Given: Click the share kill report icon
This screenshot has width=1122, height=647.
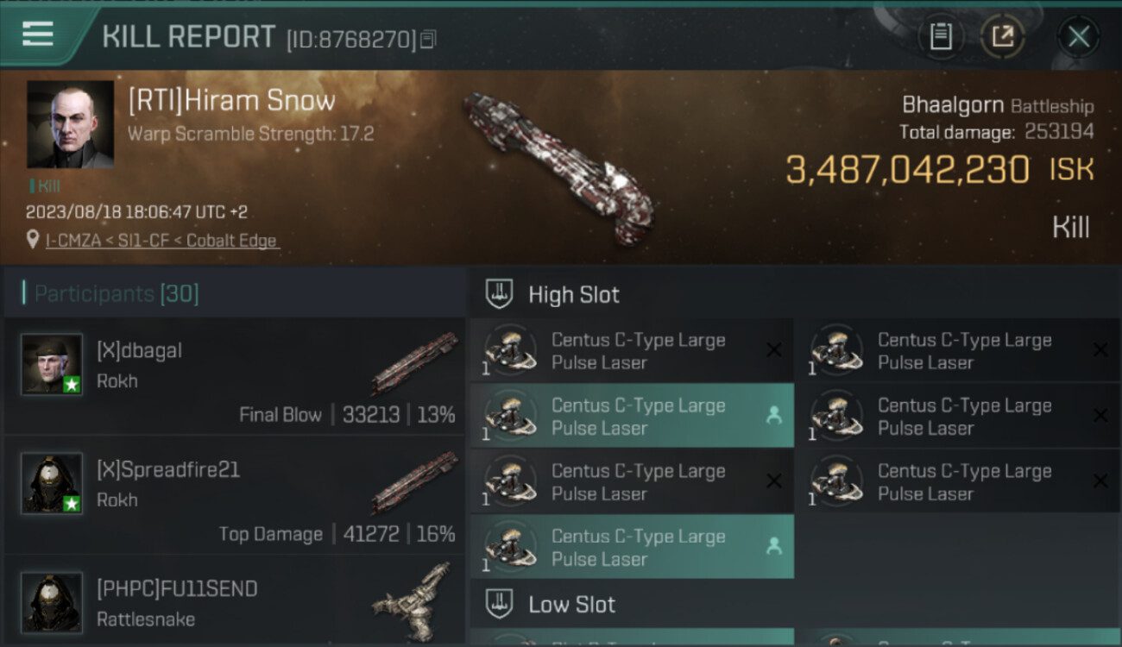Looking at the screenshot, I should [1002, 36].
